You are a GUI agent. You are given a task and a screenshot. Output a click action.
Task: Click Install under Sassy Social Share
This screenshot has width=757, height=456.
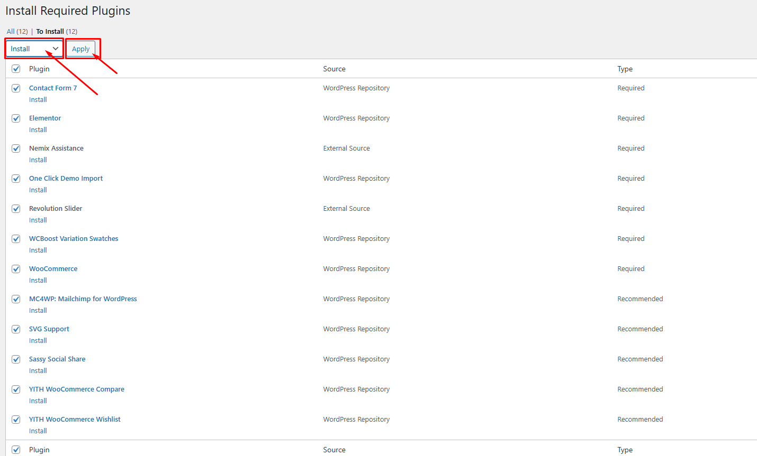38,371
